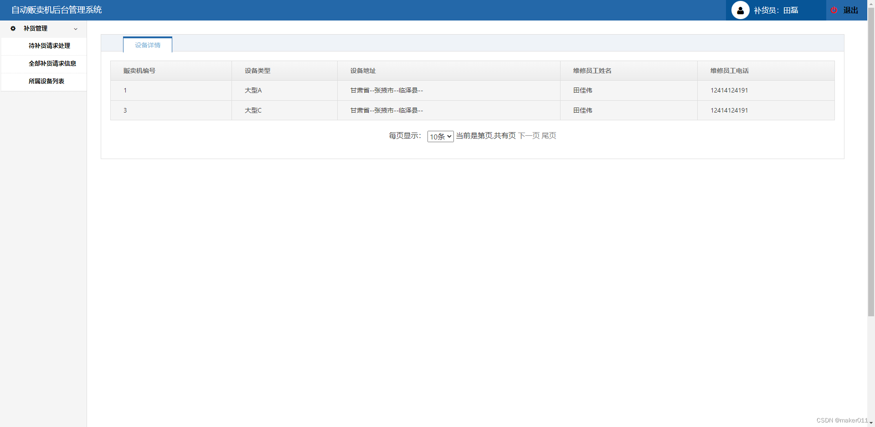The width and height of the screenshot is (875, 427).
Task: Open 待补货请求处理 menu item
Action: pyautogui.click(x=49, y=46)
